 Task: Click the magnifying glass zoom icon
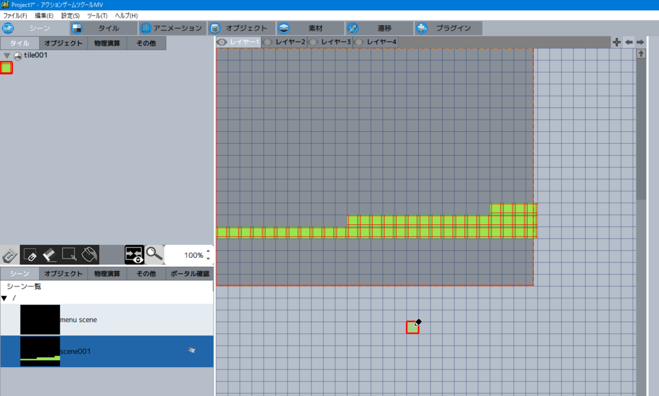[x=154, y=255]
